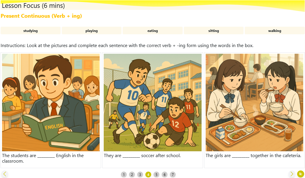Click the blank in the cafeteria sentence

[241, 156]
